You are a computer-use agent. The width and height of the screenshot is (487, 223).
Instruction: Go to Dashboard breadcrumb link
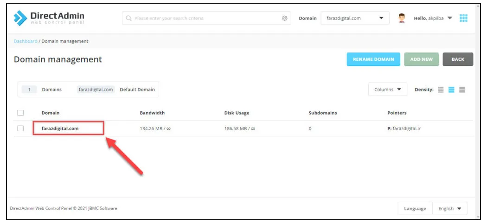point(26,41)
